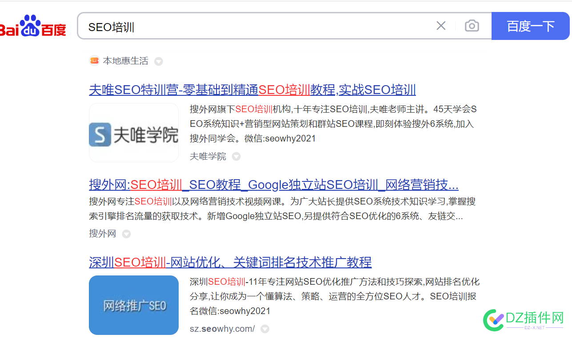
Task: Click the 夫唯学院 source label
Action: (208, 156)
